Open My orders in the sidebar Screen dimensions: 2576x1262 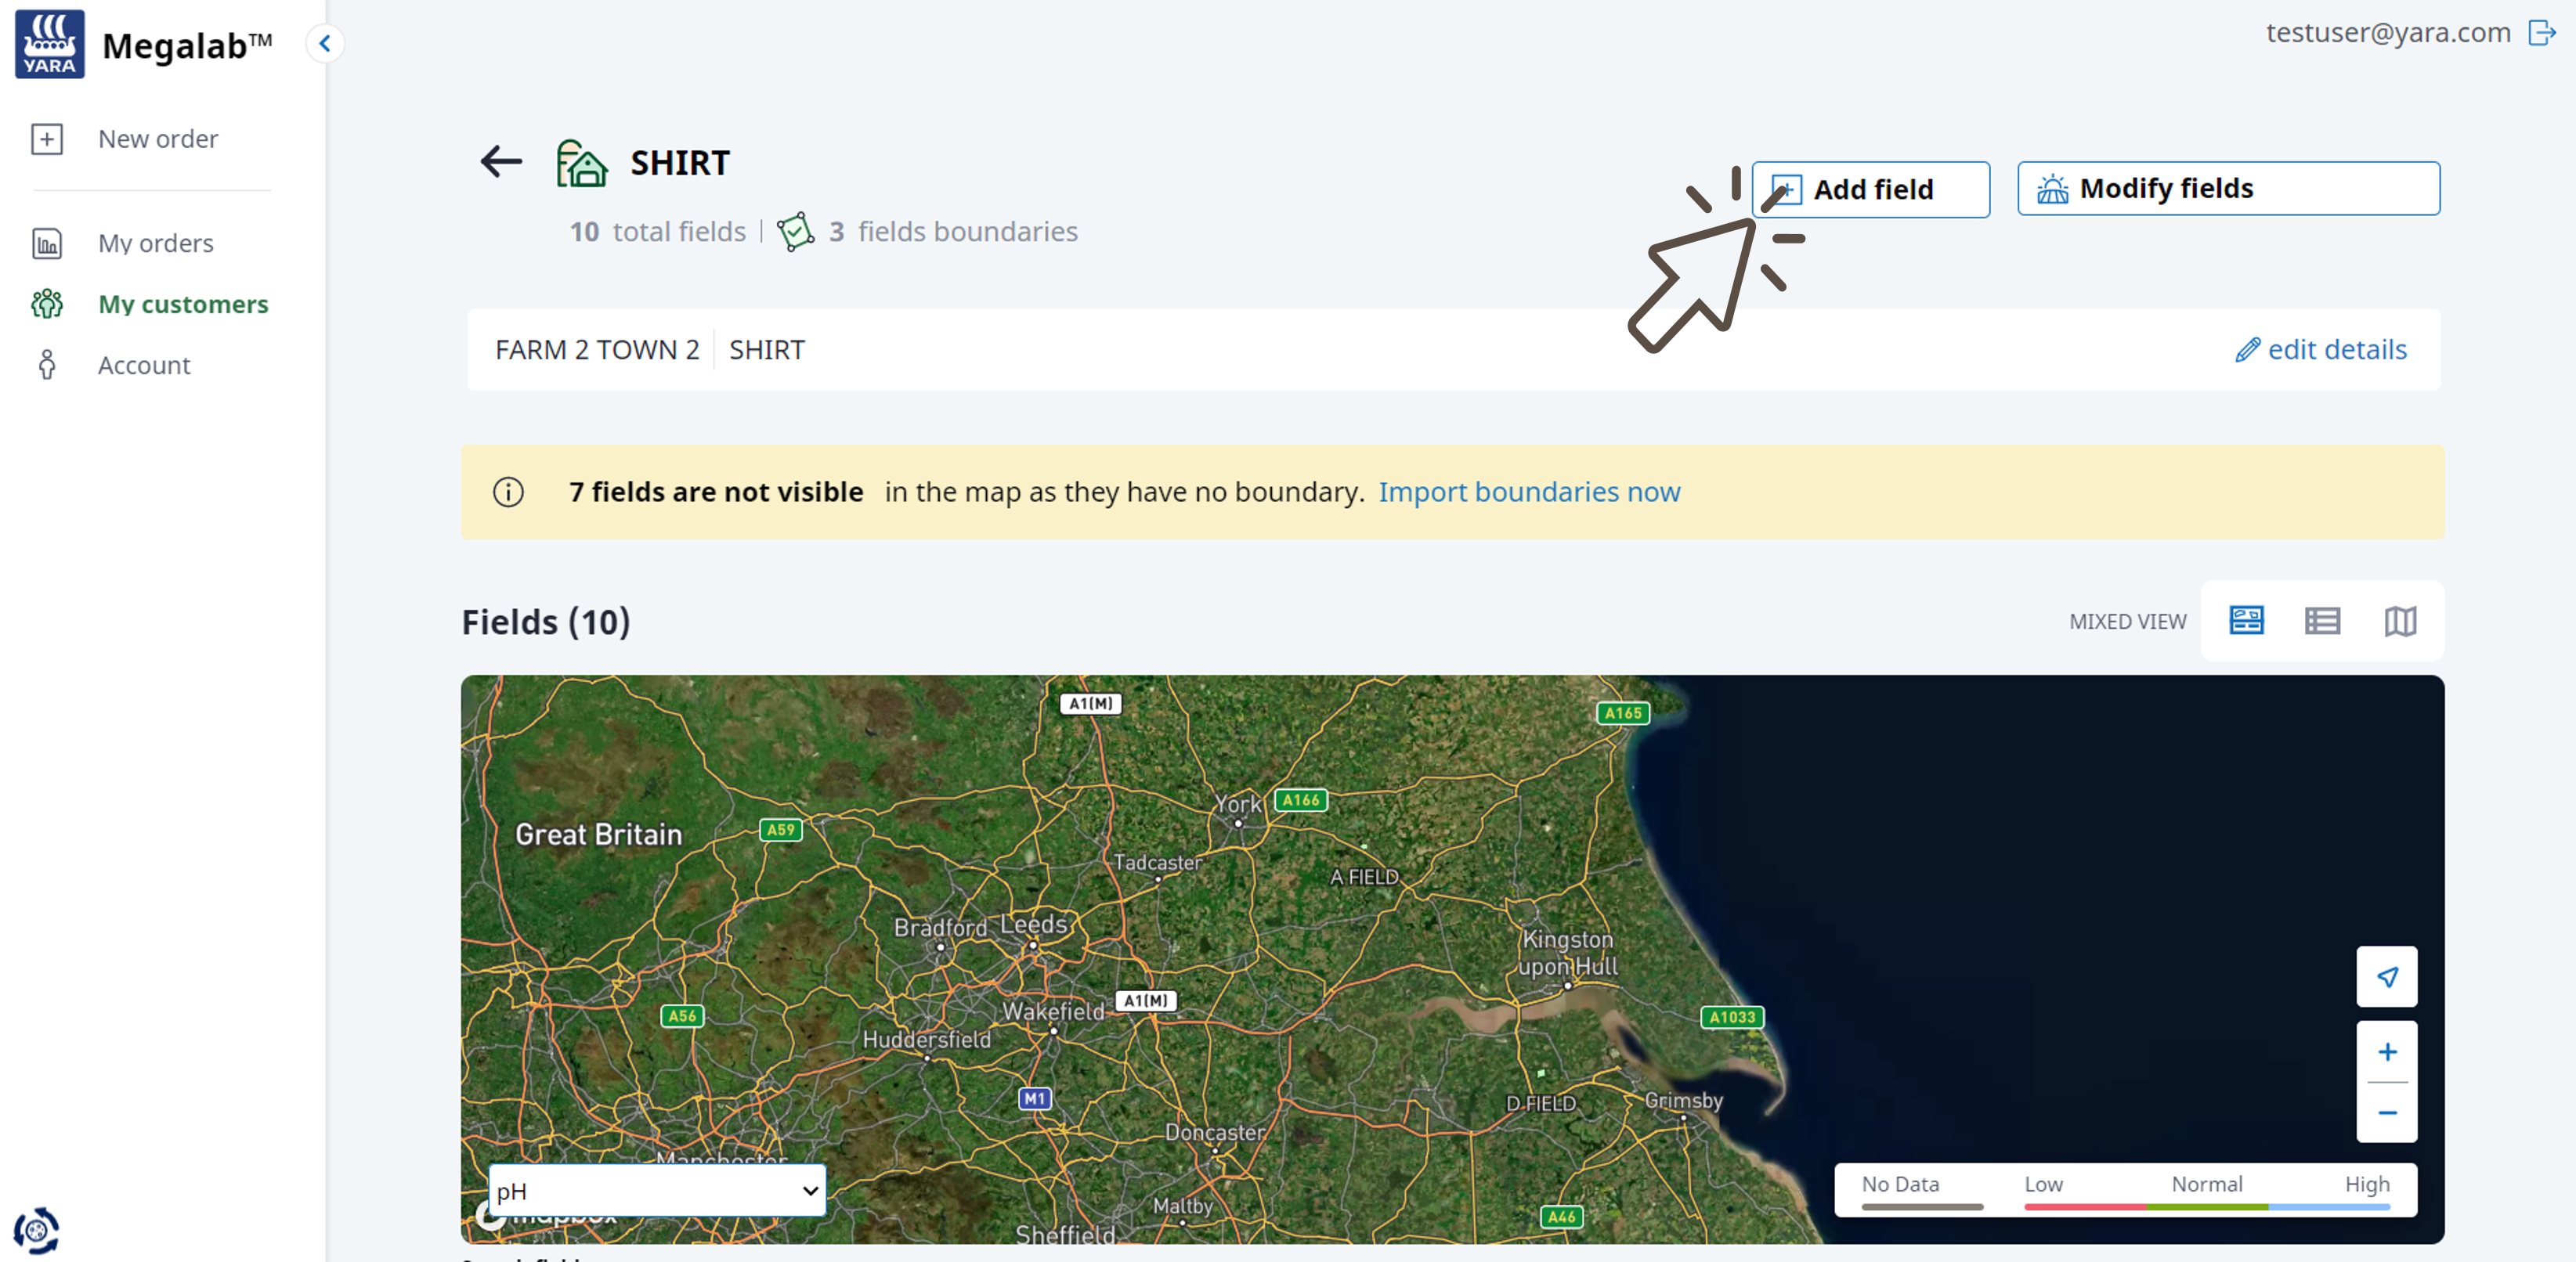pos(155,243)
